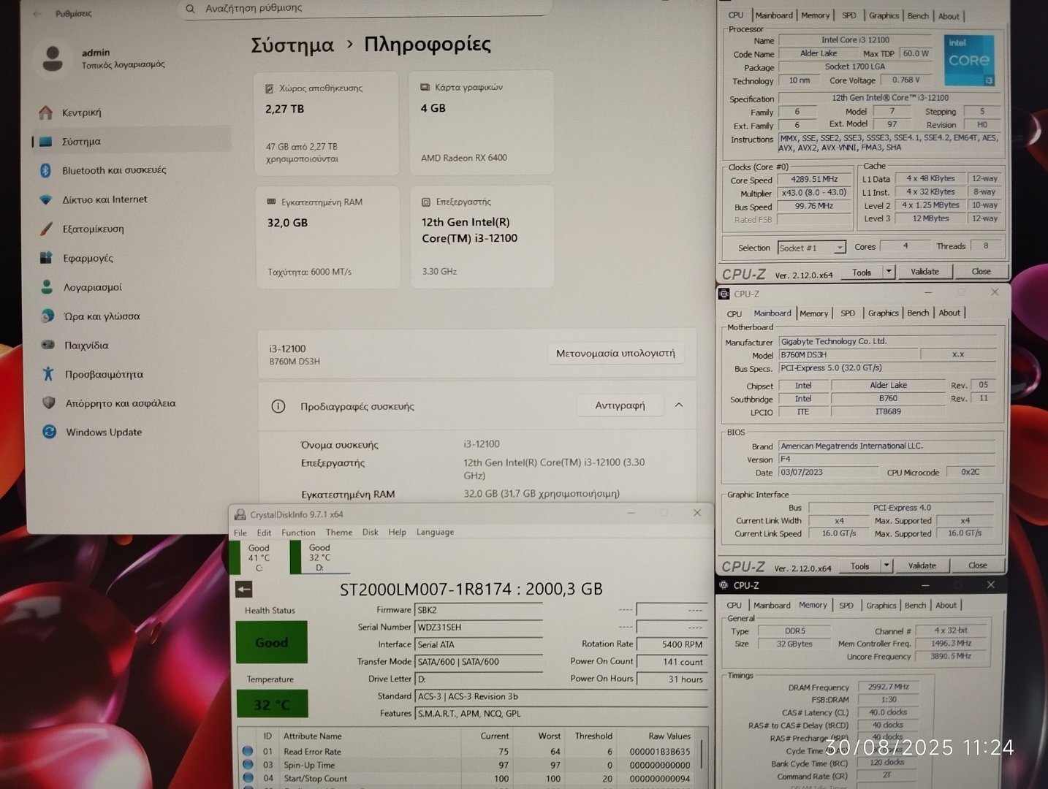Open the Home (Κεντρική) icon in Settings sidebar
Image resolution: width=1048 pixels, height=789 pixels.
coord(46,113)
